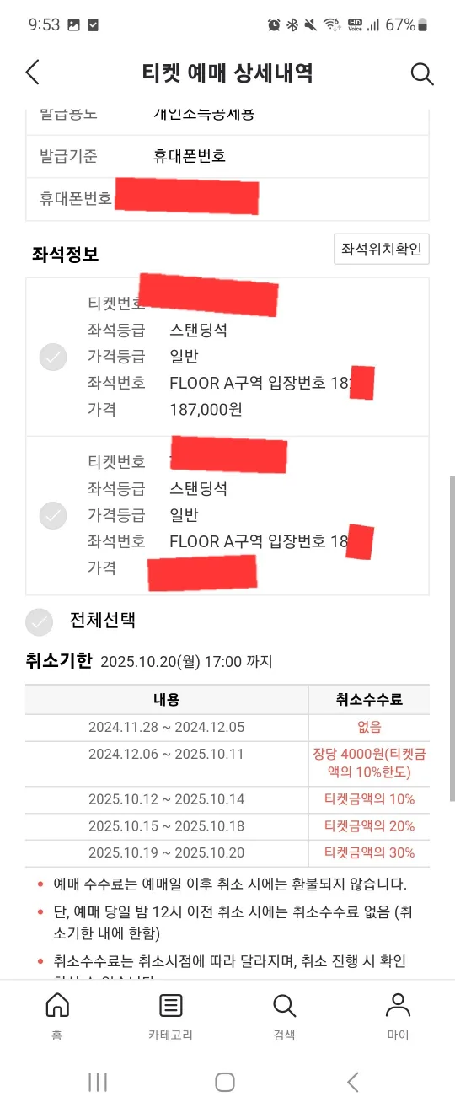Tap the back arrow in header
The height and width of the screenshot is (1113, 455).
coord(33,73)
